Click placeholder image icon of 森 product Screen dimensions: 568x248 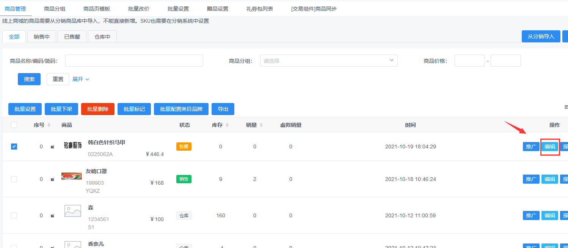point(73,211)
